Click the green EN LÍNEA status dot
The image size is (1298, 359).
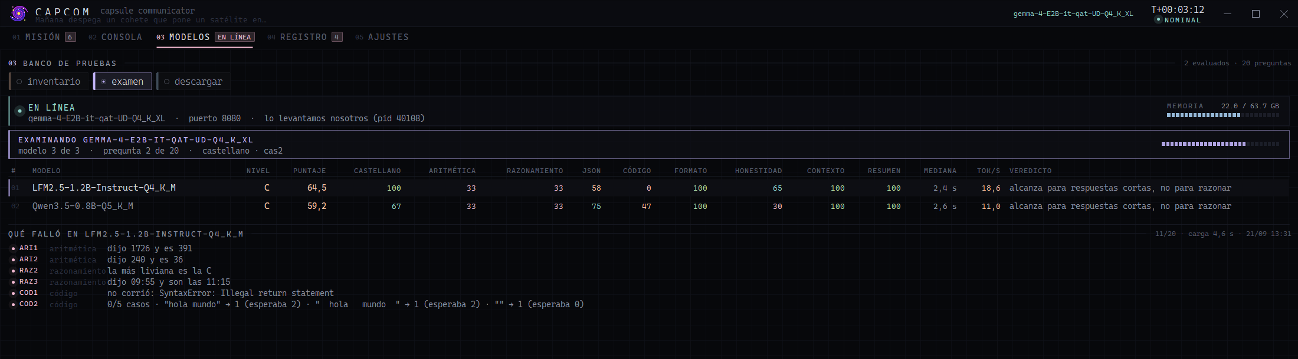(19, 111)
